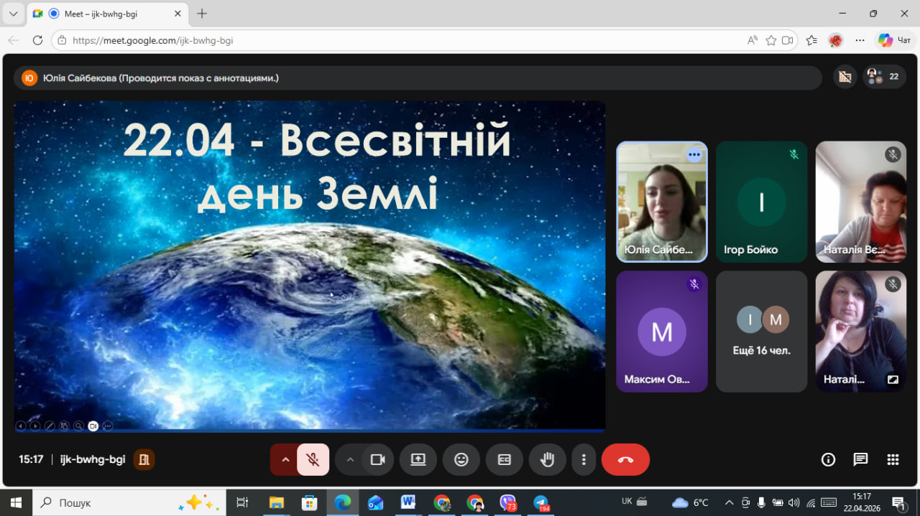The height and width of the screenshot is (516, 920).
Task: Open the three-dot more options menu
Action: (584, 460)
